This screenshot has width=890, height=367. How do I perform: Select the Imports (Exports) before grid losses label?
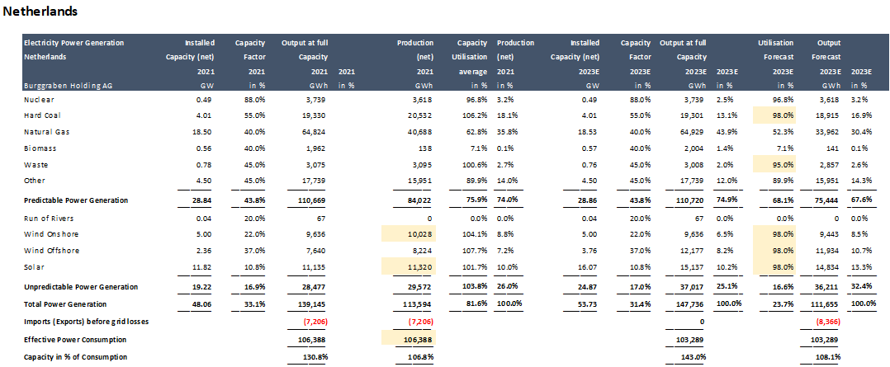[87, 320]
